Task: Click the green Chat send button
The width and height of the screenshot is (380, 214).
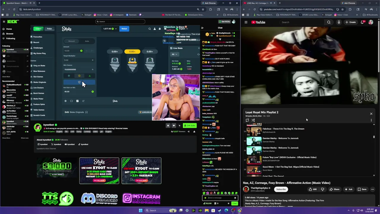Action: pyautogui.click(x=235, y=204)
